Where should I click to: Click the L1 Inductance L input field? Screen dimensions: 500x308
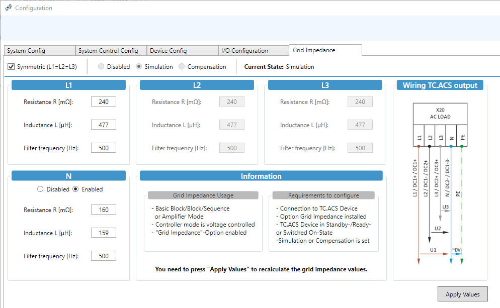tap(104, 125)
